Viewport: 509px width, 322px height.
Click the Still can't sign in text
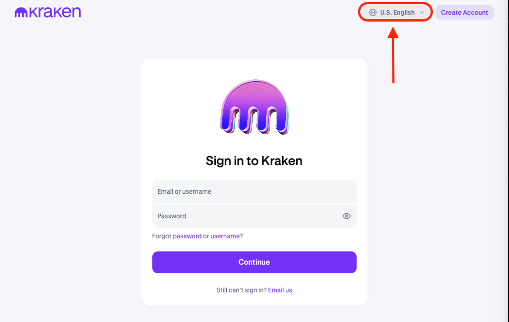pyautogui.click(x=241, y=290)
